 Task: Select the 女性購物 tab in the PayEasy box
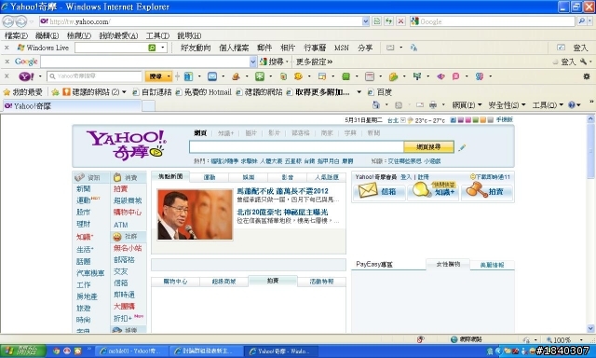448,264
